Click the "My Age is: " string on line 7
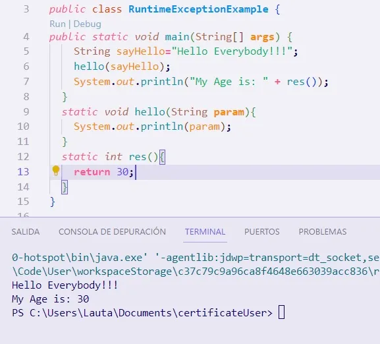Viewport: 380px width, 344px height. coord(229,82)
